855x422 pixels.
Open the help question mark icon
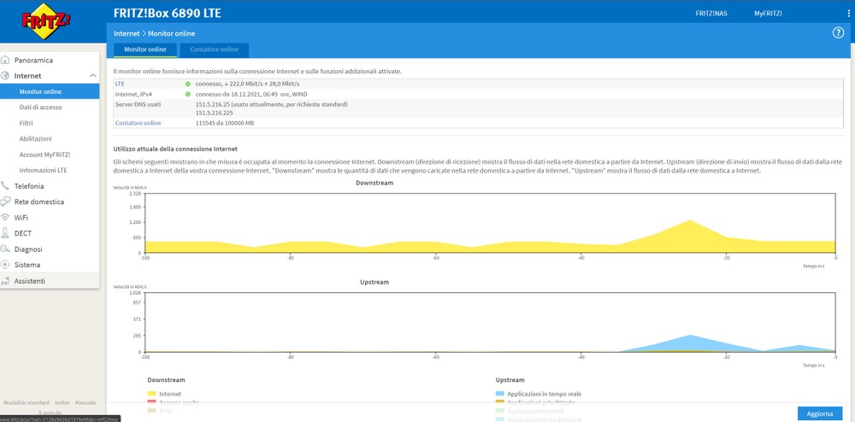838,32
